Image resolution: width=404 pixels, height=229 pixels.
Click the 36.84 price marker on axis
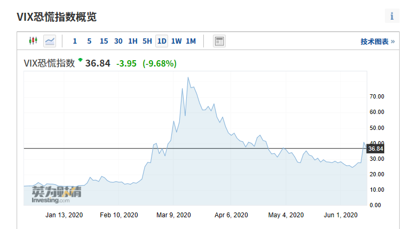(375, 149)
